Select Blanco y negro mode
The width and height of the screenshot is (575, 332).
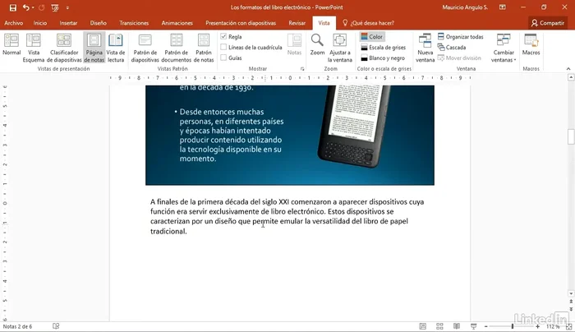click(x=383, y=58)
